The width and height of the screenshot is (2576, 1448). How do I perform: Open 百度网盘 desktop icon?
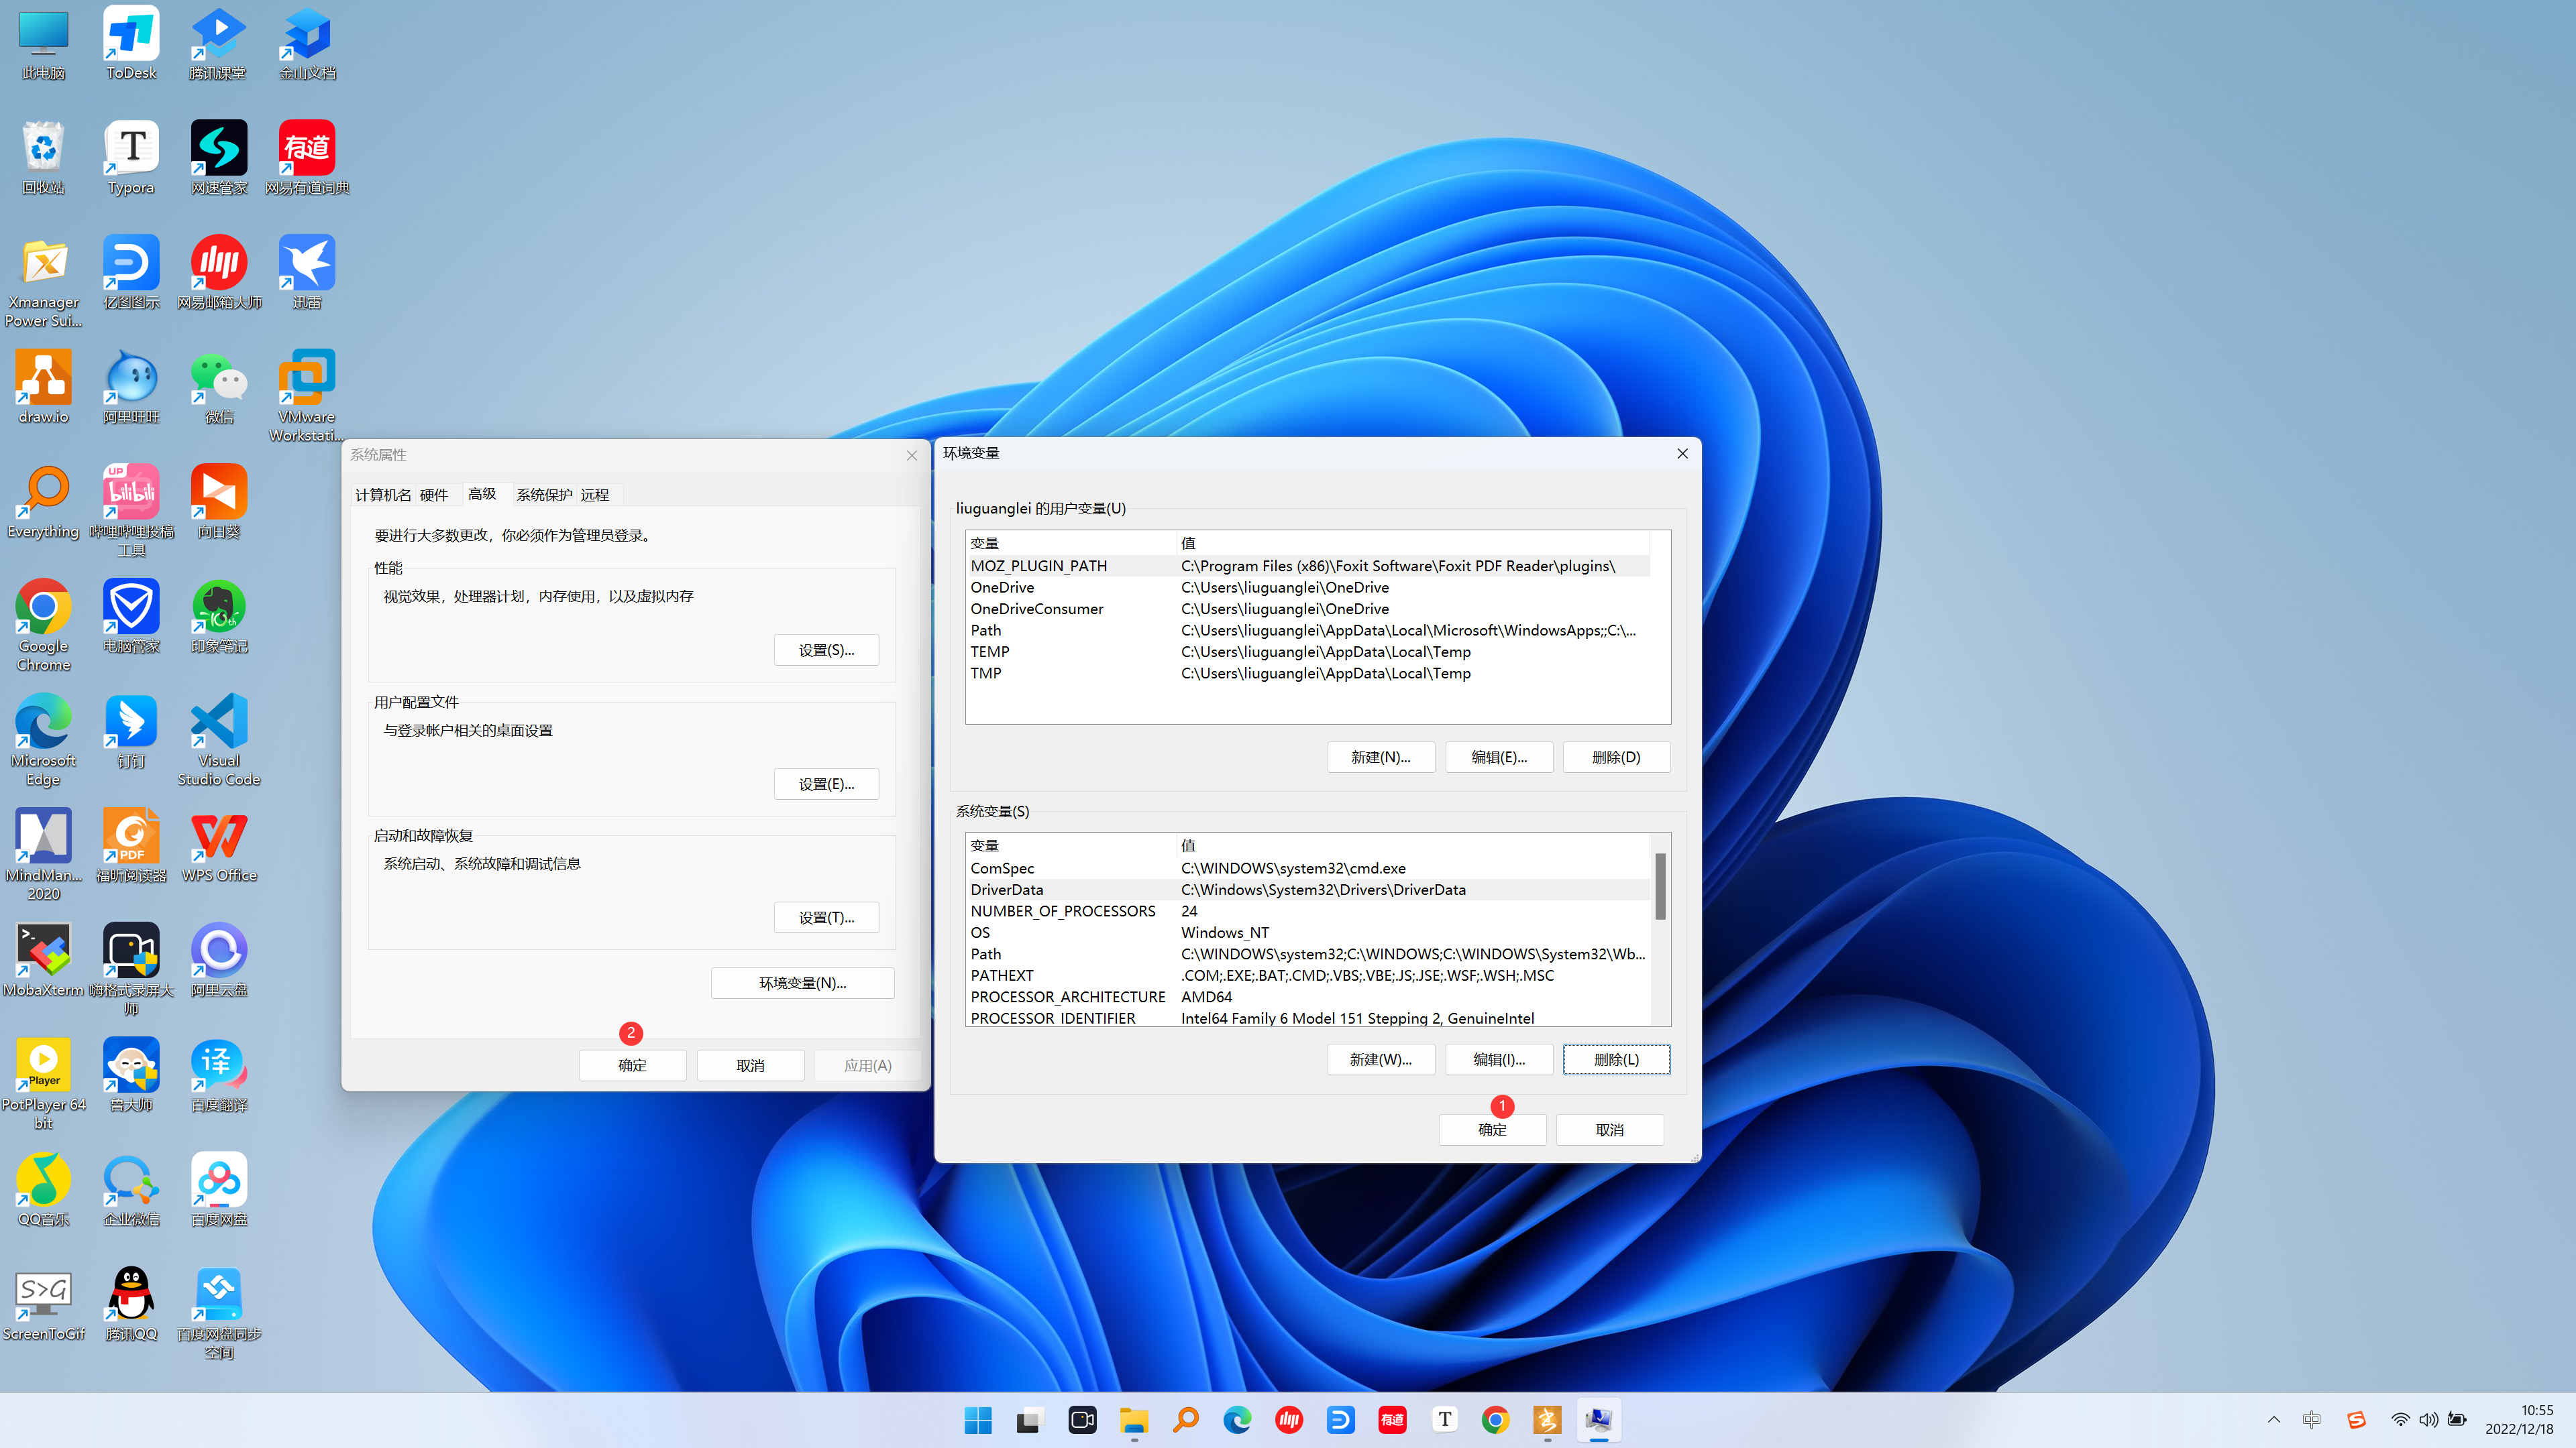219,1190
